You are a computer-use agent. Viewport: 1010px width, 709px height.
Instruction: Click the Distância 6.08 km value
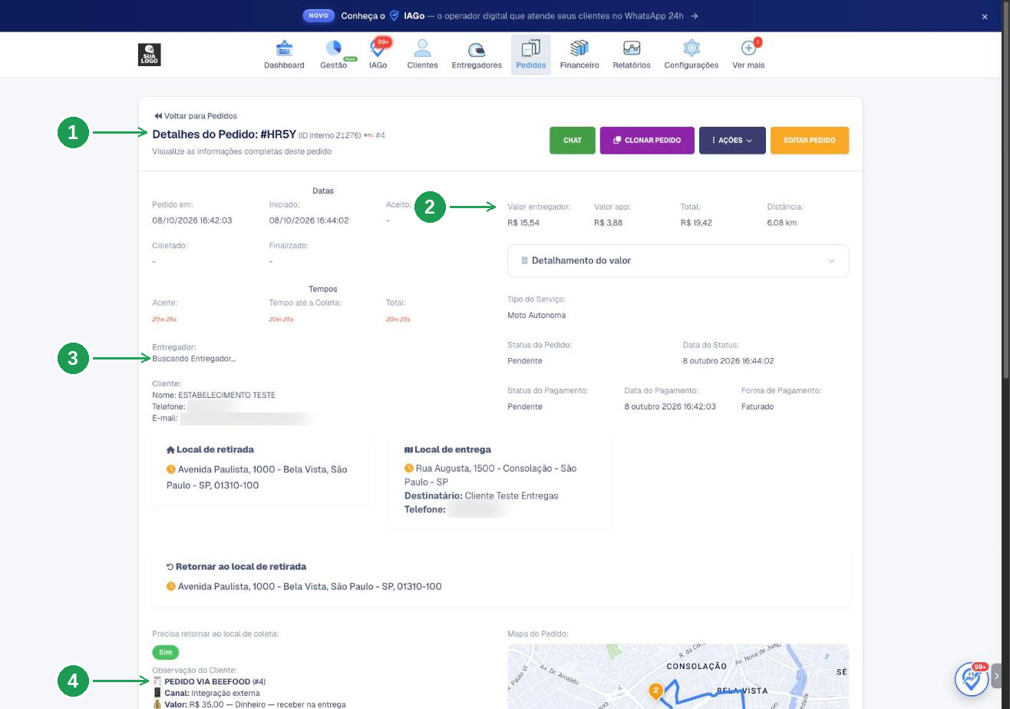(x=782, y=223)
